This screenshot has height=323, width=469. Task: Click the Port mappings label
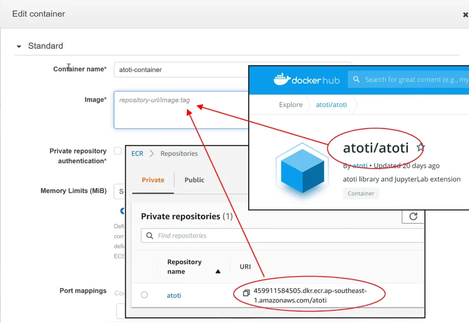[x=83, y=291]
